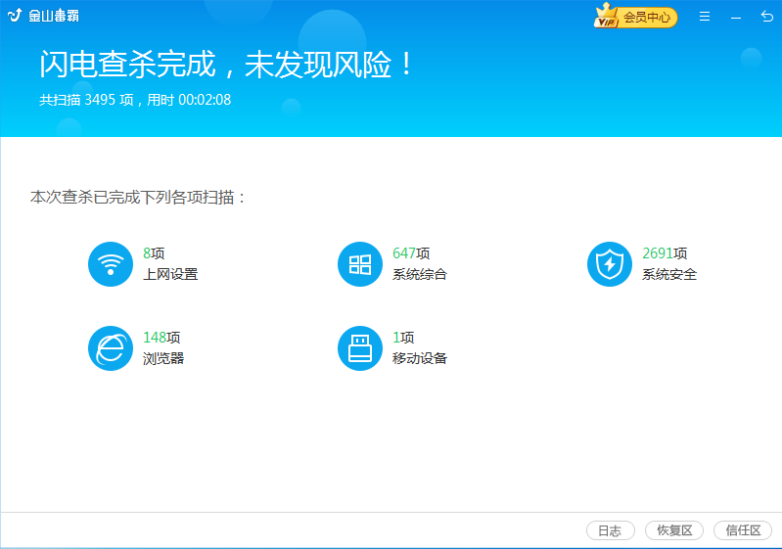782x549 pixels.
Task: Click the USB 移动设备 icon
Action: tap(360, 348)
